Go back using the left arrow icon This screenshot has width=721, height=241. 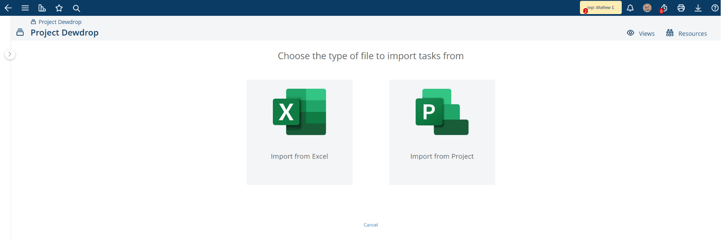click(8, 8)
